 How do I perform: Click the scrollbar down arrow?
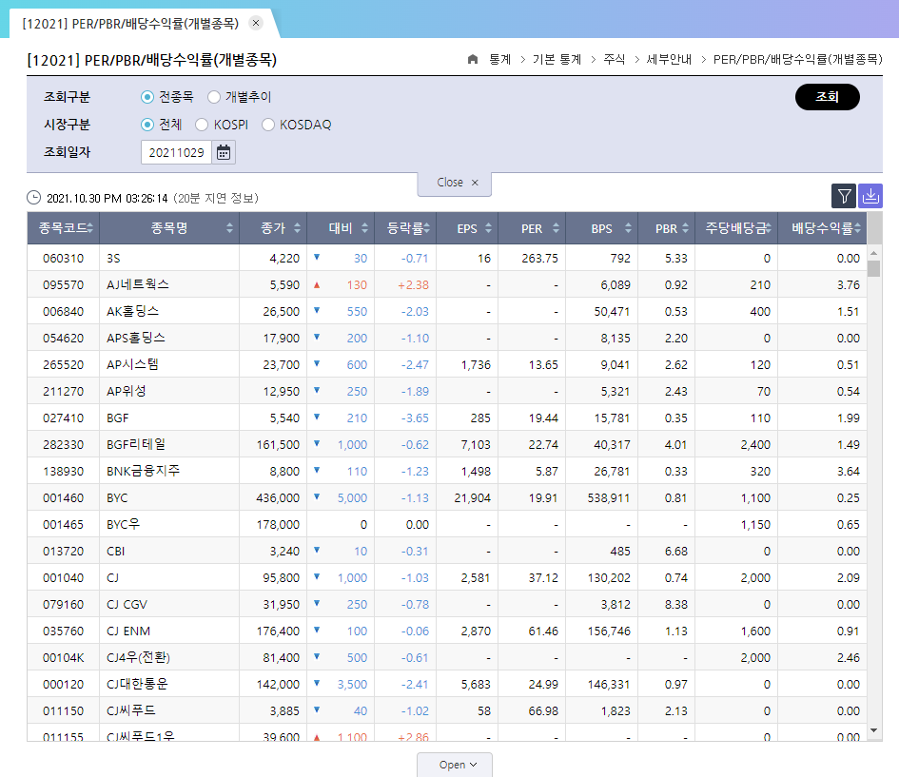click(x=873, y=730)
